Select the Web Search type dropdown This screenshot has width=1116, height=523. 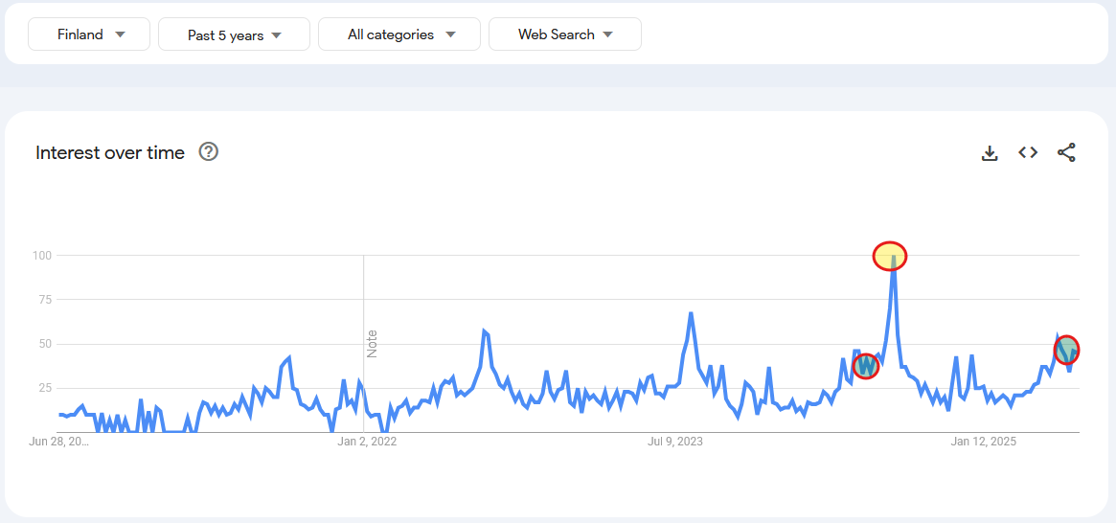(565, 34)
